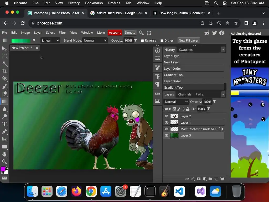This screenshot has height=202, width=269.
Task: Enable the Dither checkbox
Action: (162, 41)
